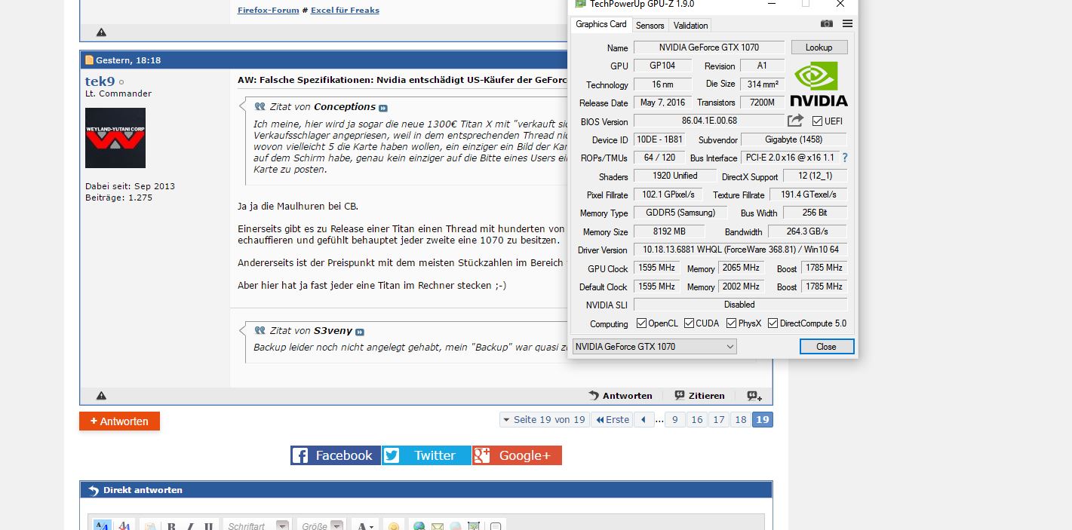Click the Name field showing GeForce GTX 1070
The image size is (1072, 530).
coord(708,47)
